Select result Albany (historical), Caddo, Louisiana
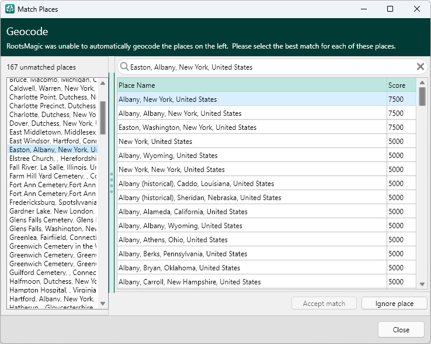 [252, 184]
